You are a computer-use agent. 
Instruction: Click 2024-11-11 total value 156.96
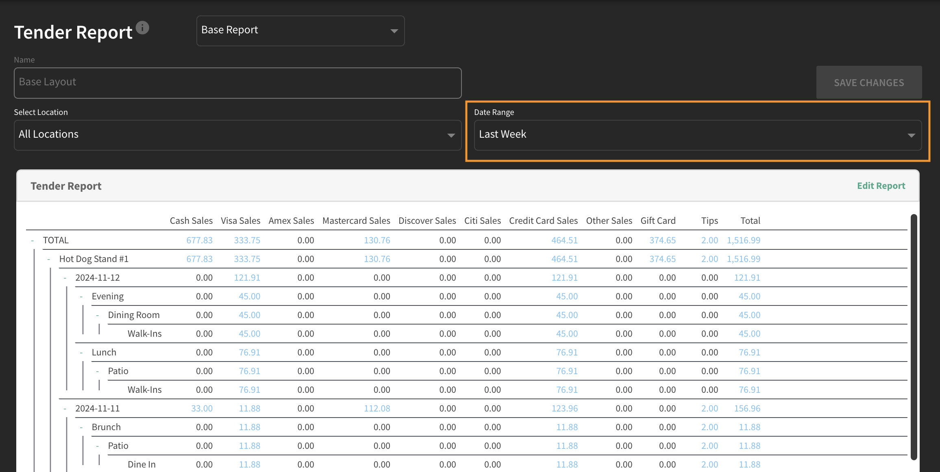[747, 409]
